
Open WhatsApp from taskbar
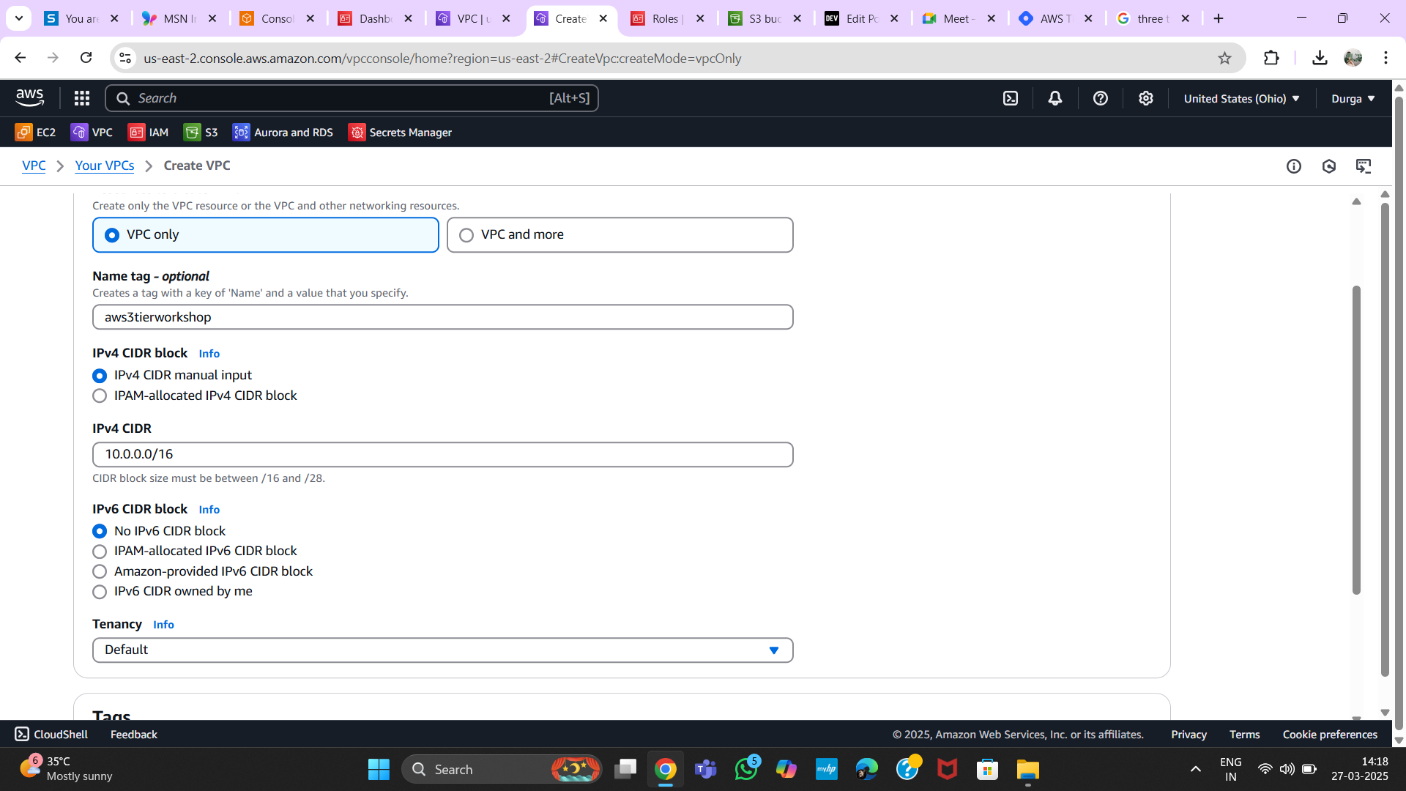pos(746,769)
